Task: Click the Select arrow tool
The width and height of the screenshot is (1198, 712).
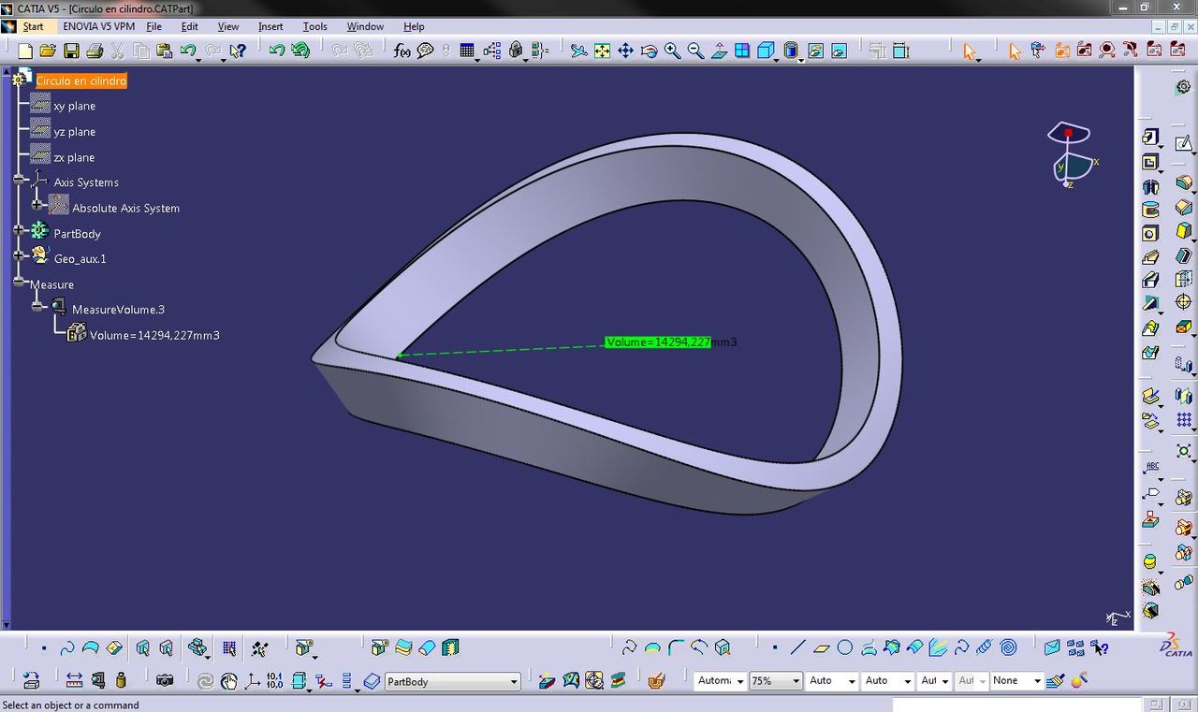Action: click(970, 51)
